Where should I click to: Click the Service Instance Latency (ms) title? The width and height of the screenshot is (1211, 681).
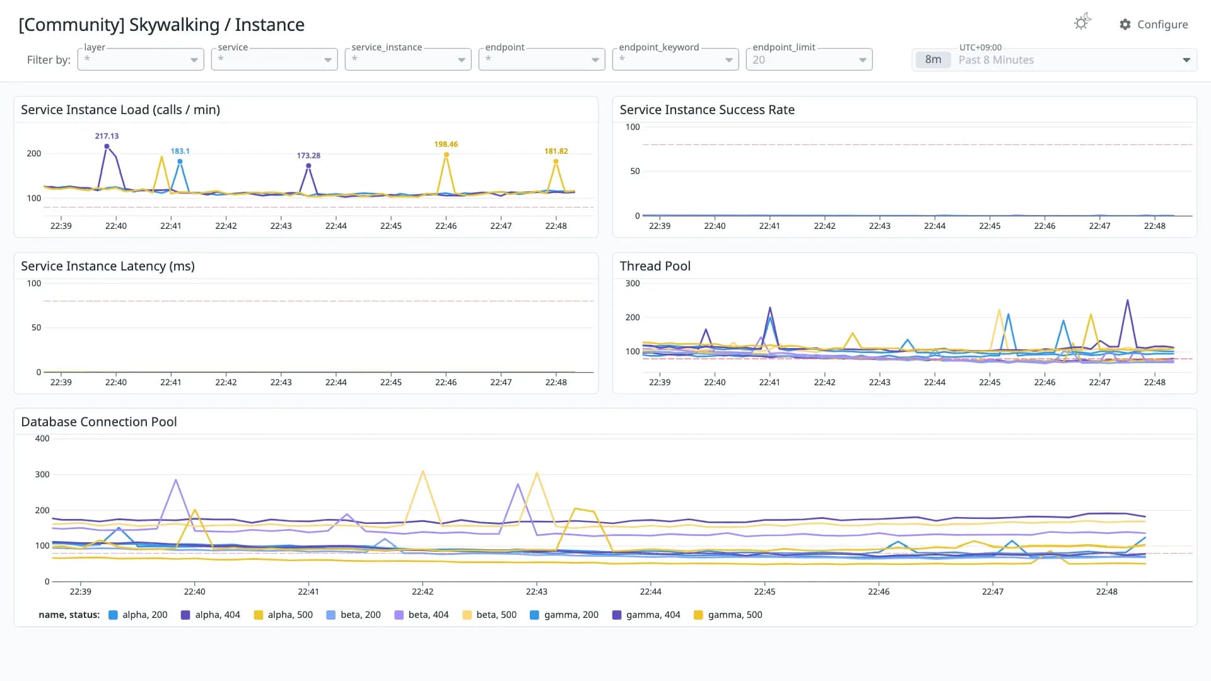pyautogui.click(x=108, y=266)
